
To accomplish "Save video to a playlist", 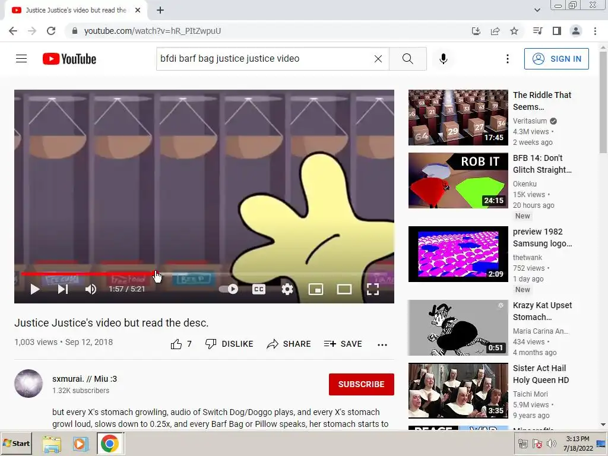I will 343,344.
